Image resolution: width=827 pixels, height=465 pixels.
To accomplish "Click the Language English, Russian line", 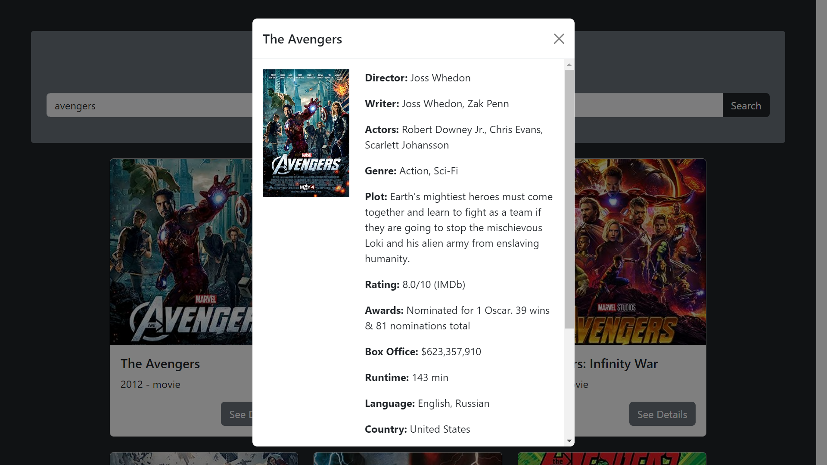I will click(x=427, y=403).
